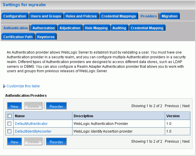Click the Previous link below the table

click(172, 141)
